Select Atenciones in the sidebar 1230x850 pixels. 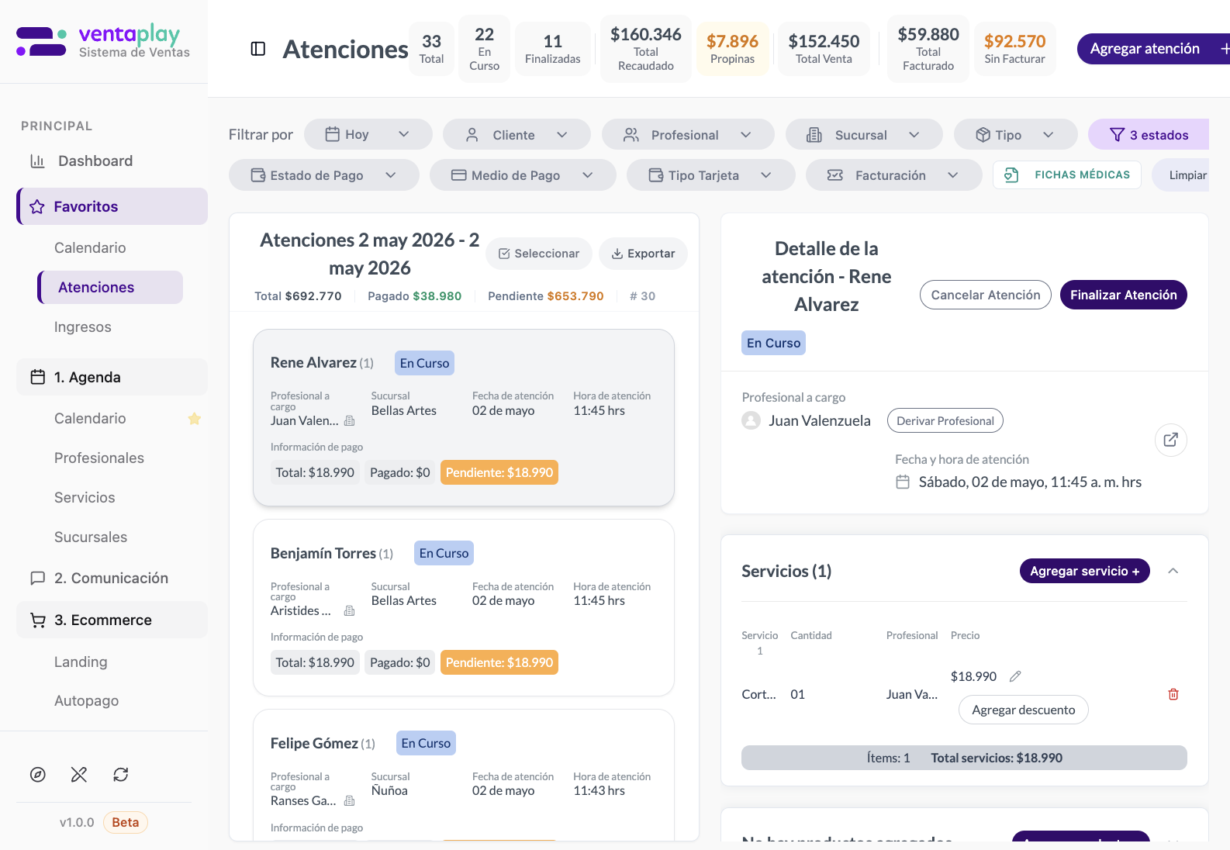[110, 287]
